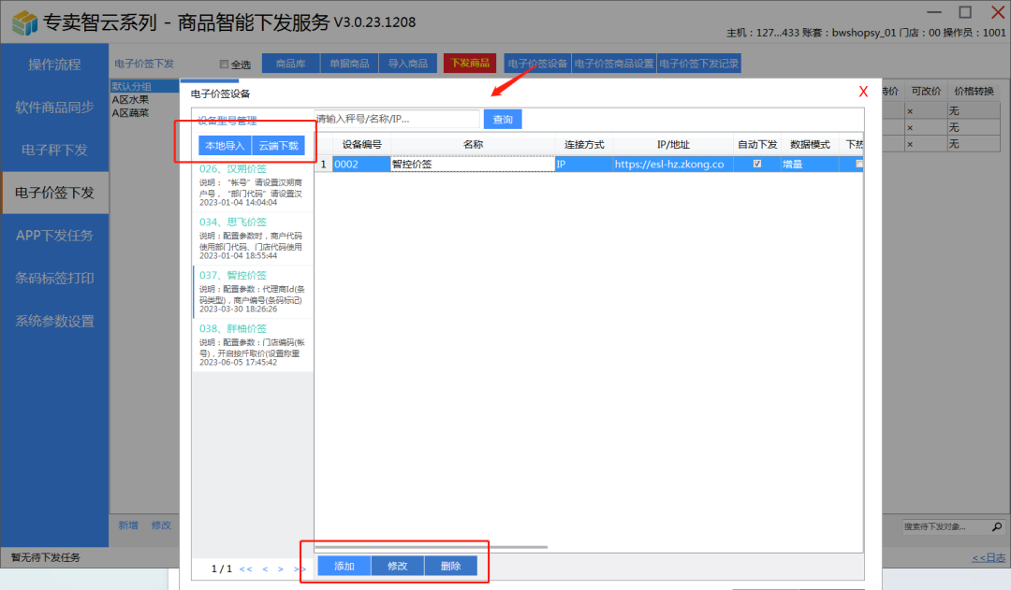
Task: Go to next page using > arrow
Action: 280,568
